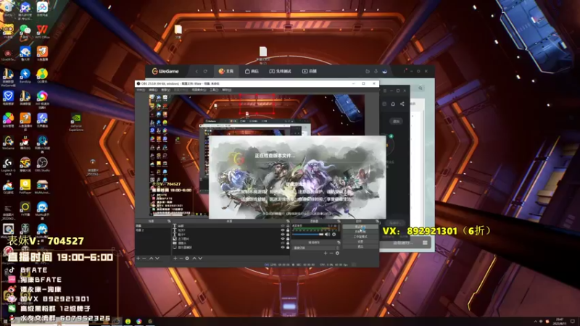
Task: Remove the selected scene with the scenes minus icon
Action: coord(144,259)
